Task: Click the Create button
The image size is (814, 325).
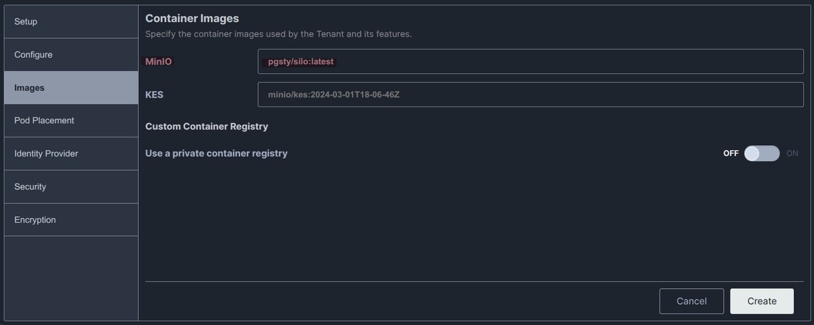Action: click(x=762, y=301)
